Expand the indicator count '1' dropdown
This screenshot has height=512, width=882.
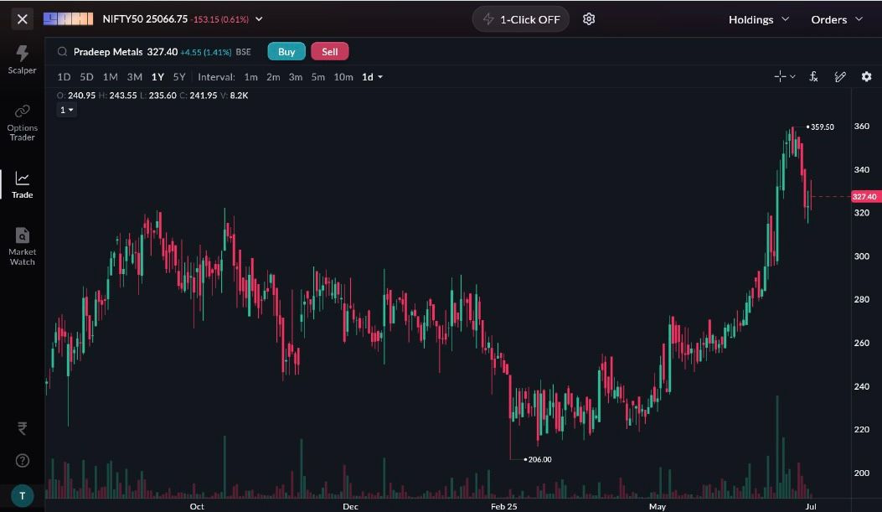tap(66, 111)
